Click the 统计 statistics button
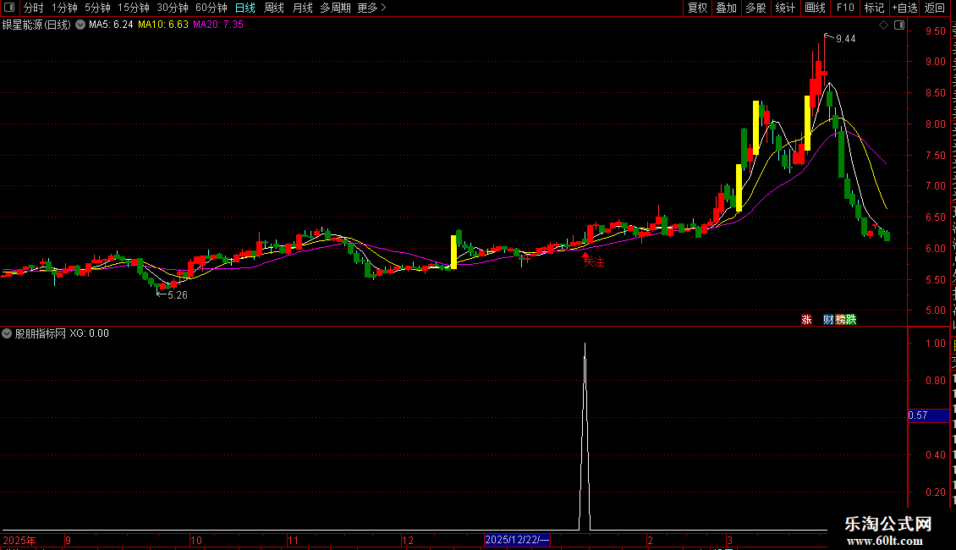The height and width of the screenshot is (550, 956). click(785, 8)
